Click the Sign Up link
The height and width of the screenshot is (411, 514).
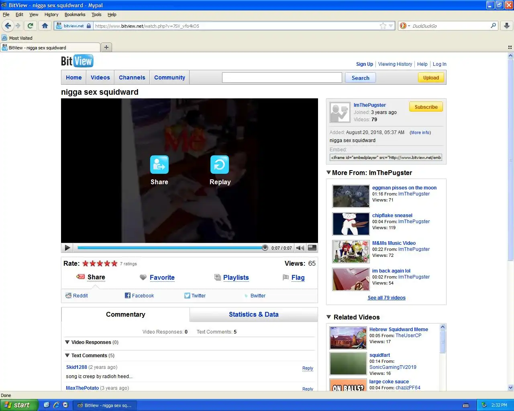coord(365,64)
